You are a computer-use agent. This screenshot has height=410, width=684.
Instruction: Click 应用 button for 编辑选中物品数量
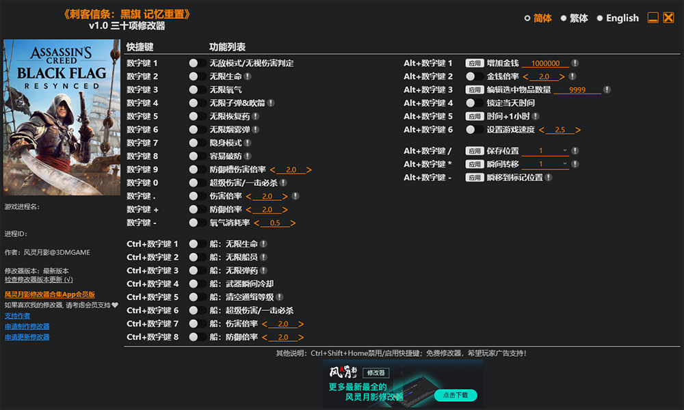click(x=475, y=90)
